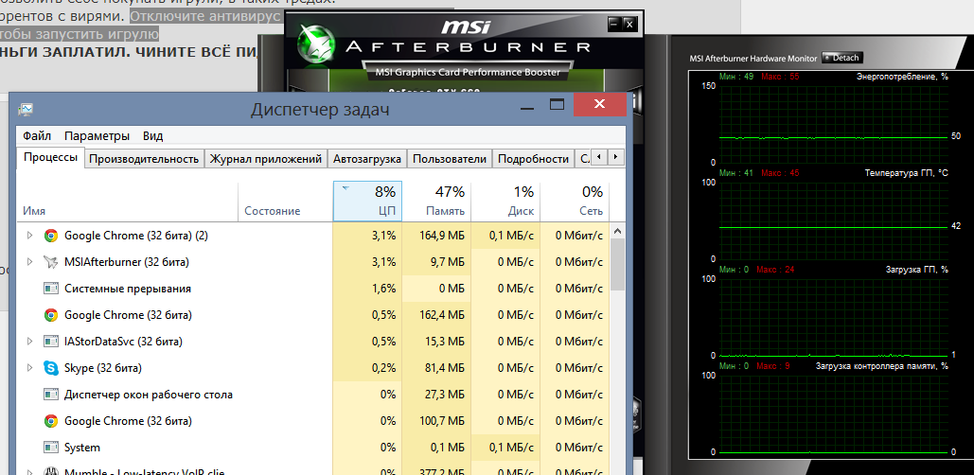Select the Skype (32 бита) row name
Image resolution: width=974 pixels, height=475 pixels.
click(x=103, y=368)
